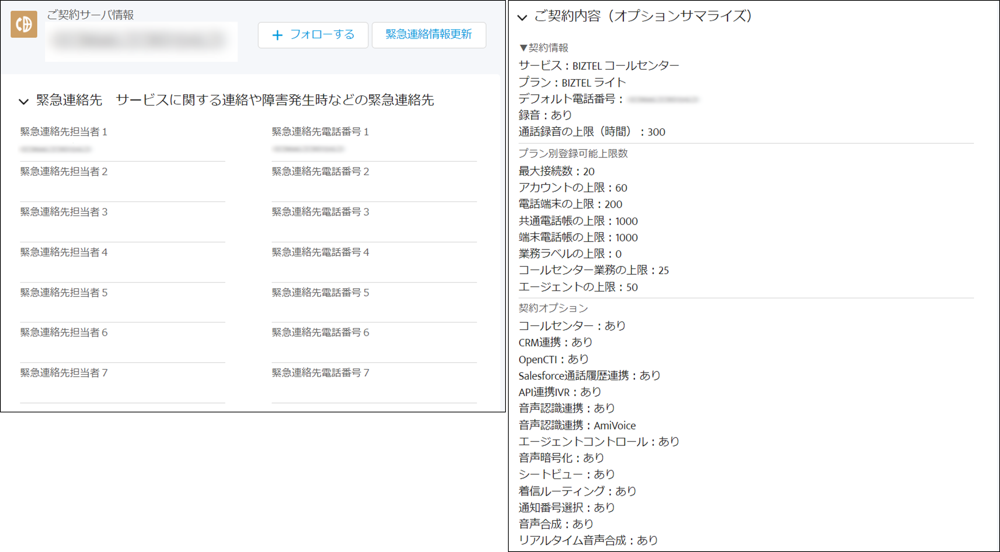
Task: Collapse the 緊急連絡先 section chevron
Action: 24,102
